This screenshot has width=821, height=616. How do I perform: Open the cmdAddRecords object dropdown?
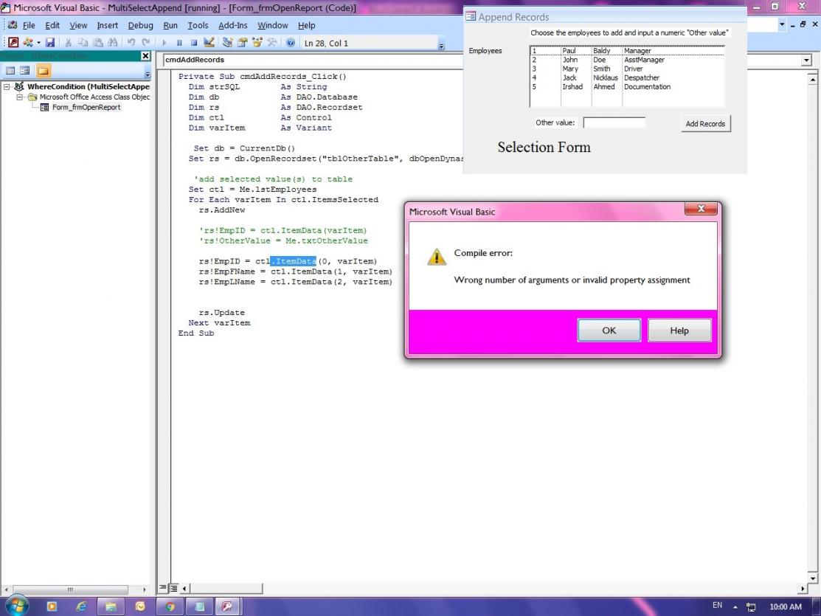point(313,60)
